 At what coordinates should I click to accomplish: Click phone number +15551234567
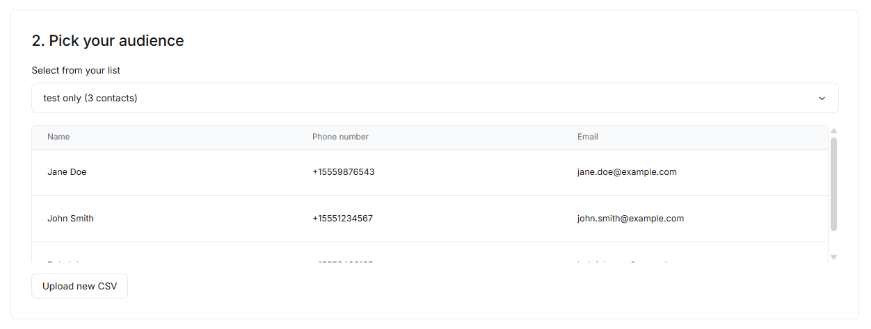(x=342, y=219)
